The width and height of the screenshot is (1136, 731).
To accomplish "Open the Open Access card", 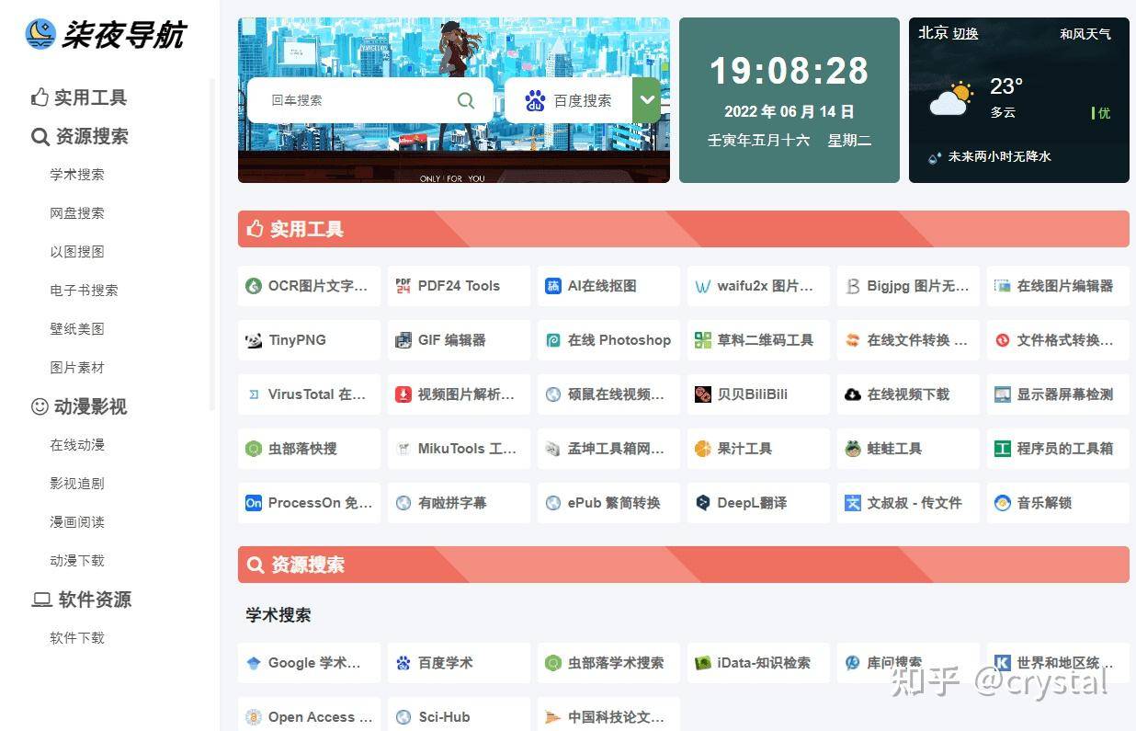I will tap(309, 716).
